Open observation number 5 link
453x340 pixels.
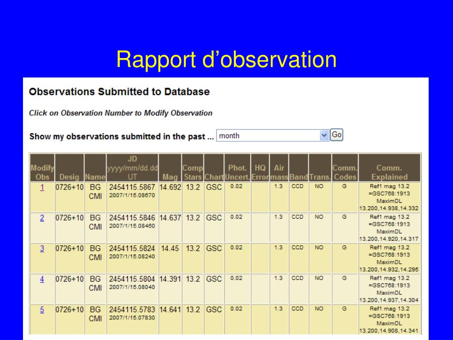(42, 310)
